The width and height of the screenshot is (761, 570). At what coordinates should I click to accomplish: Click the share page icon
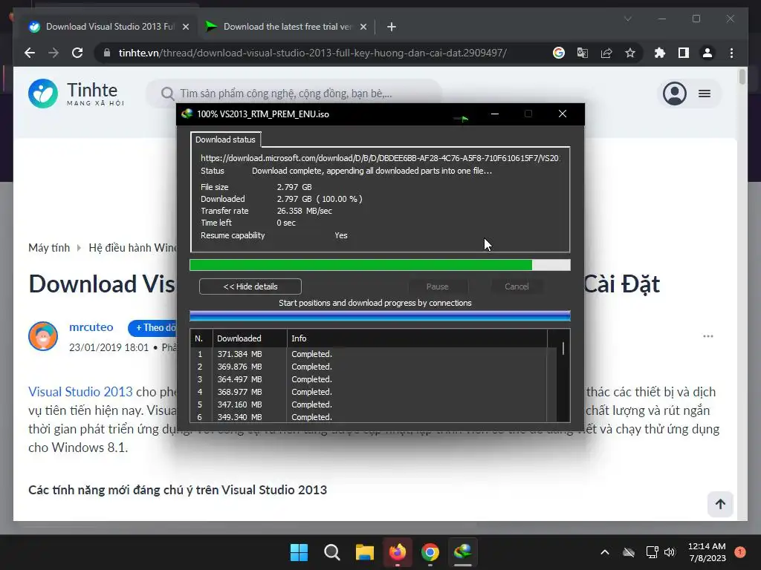[x=606, y=53]
